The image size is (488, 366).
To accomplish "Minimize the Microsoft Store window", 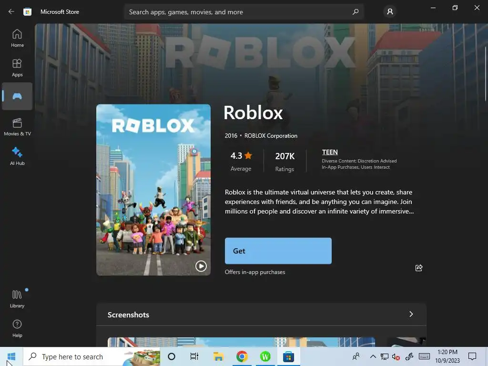I will pos(433,8).
